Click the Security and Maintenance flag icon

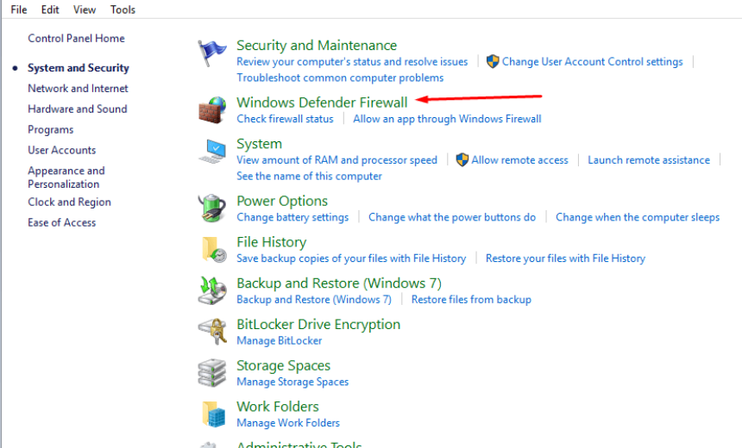coord(212,53)
